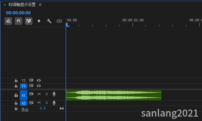Solo track A2 with the S button
The width and height of the screenshot is (202, 121).
47,103
